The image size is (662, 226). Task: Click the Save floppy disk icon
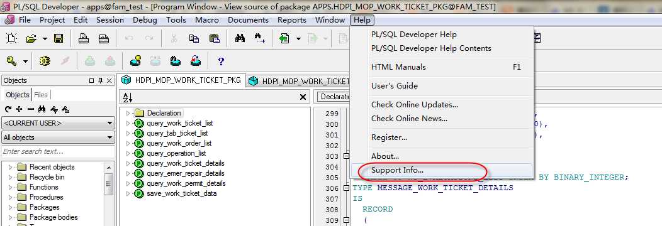click(59, 39)
